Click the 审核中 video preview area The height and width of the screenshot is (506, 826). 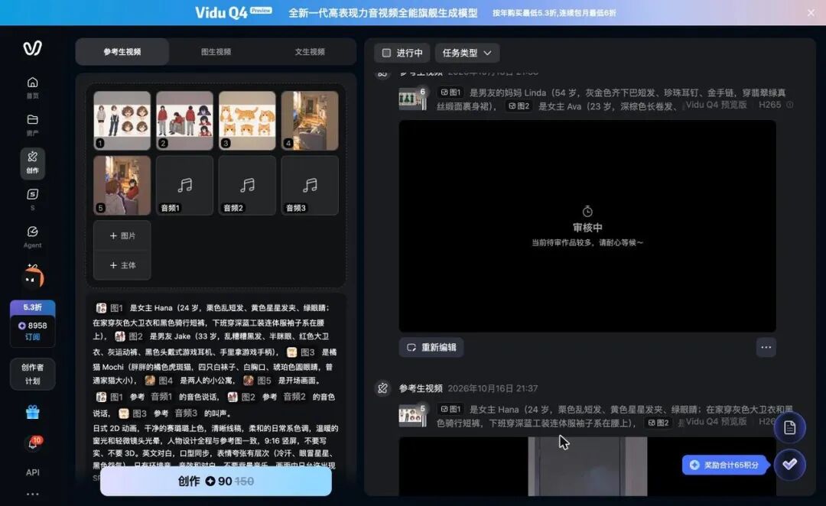coord(587,226)
